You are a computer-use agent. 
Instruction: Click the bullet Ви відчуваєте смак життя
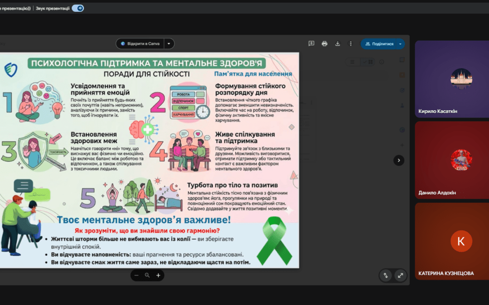click(x=151, y=262)
